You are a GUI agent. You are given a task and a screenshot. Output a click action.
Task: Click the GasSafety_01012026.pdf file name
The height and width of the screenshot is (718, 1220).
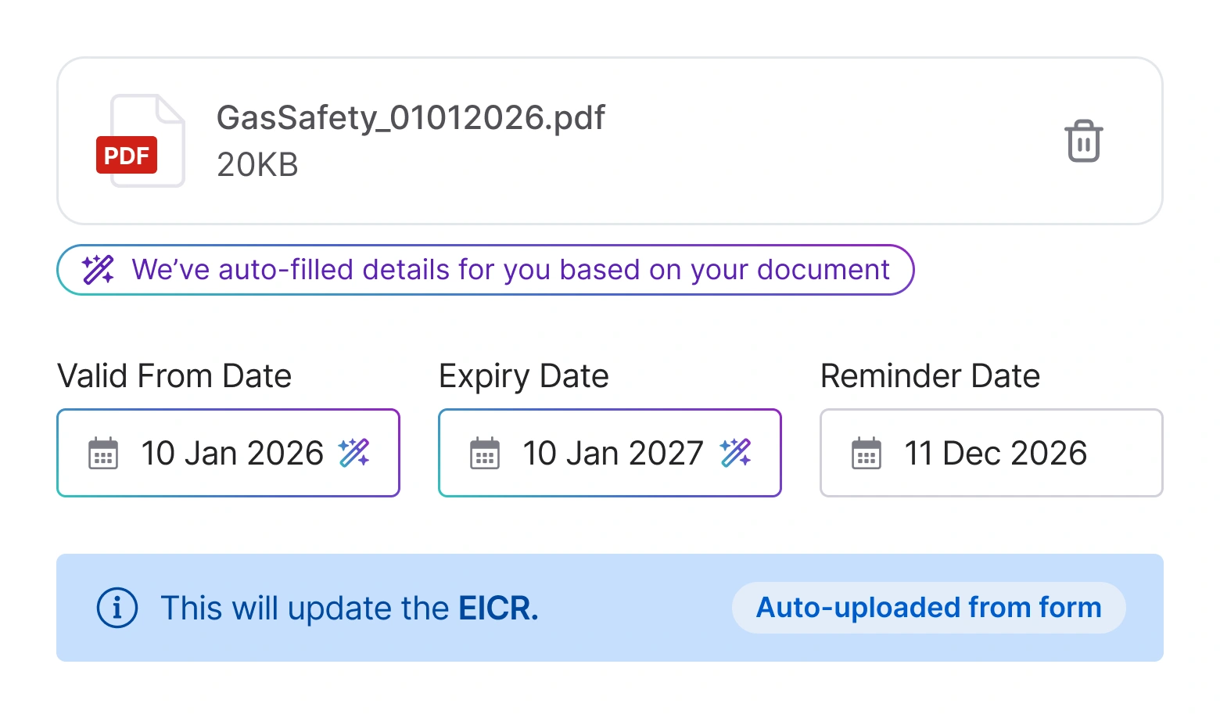pyautogui.click(x=411, y=118)
